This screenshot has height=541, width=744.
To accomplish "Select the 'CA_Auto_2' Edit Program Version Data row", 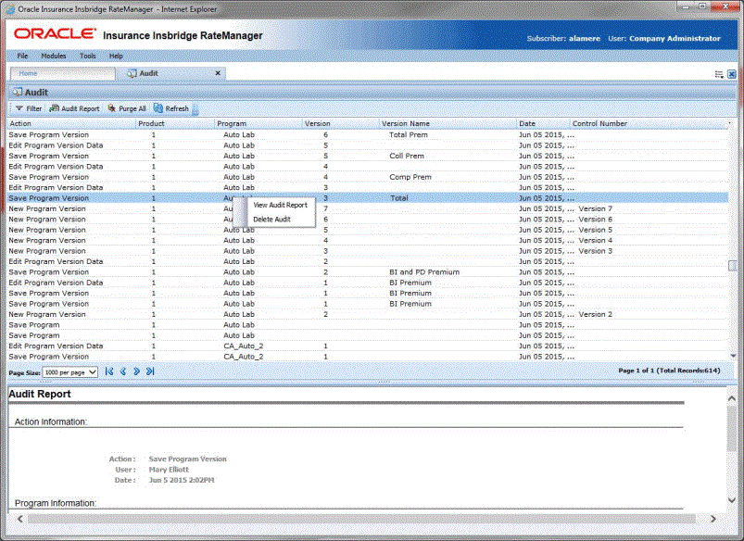I will pos(368,346).
